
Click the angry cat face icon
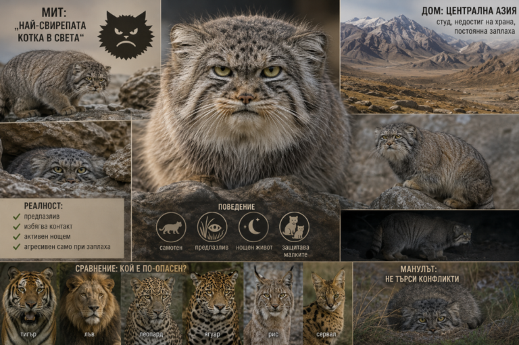[x=126, y=35]
